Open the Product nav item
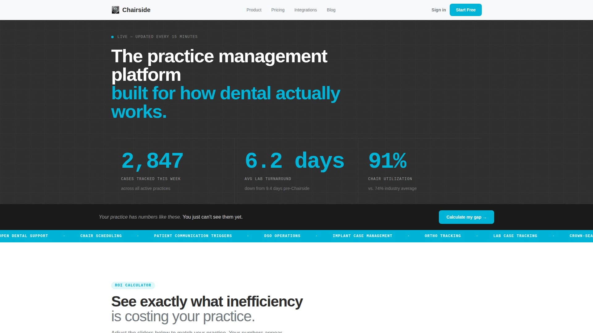 click(x=254, y=10)
